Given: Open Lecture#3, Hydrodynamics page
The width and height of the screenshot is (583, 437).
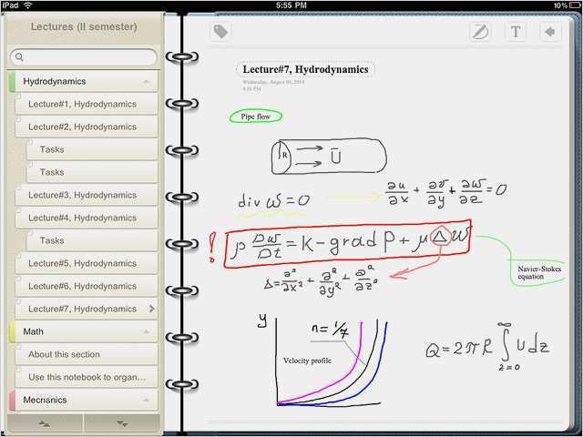Looking at the screenshot, I should 87,195.
